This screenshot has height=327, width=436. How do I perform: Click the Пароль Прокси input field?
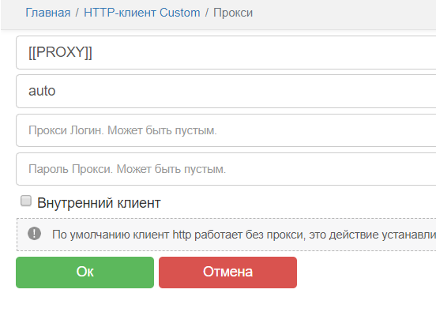226,169
